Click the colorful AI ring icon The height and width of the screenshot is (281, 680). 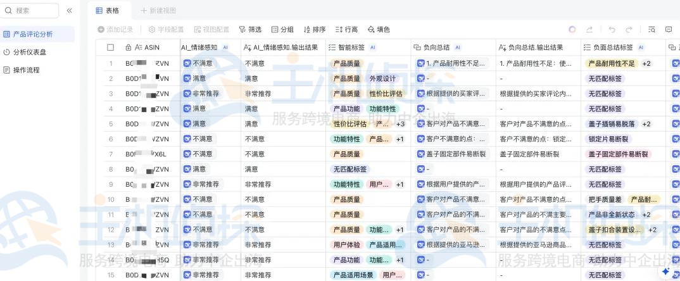pyautogui.click(x=572, y=30)
